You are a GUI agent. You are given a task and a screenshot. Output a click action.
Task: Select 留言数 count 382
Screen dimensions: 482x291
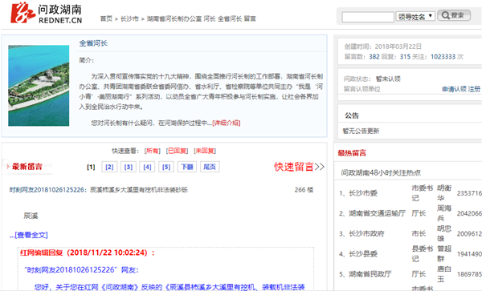click(x=374, y=57)
